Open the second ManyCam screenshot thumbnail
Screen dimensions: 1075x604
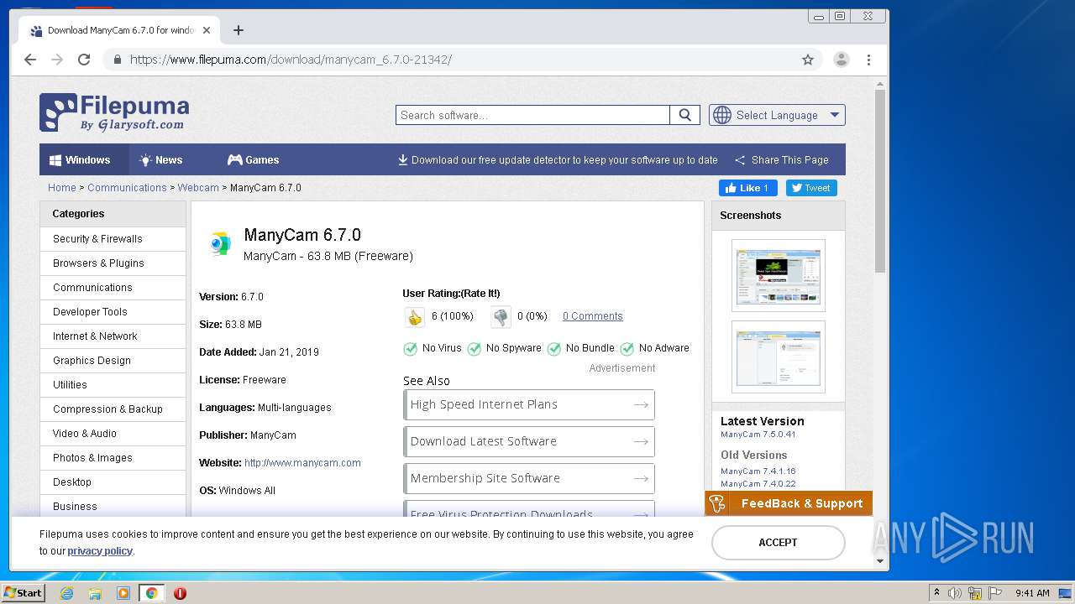click(x=779, y=357)
